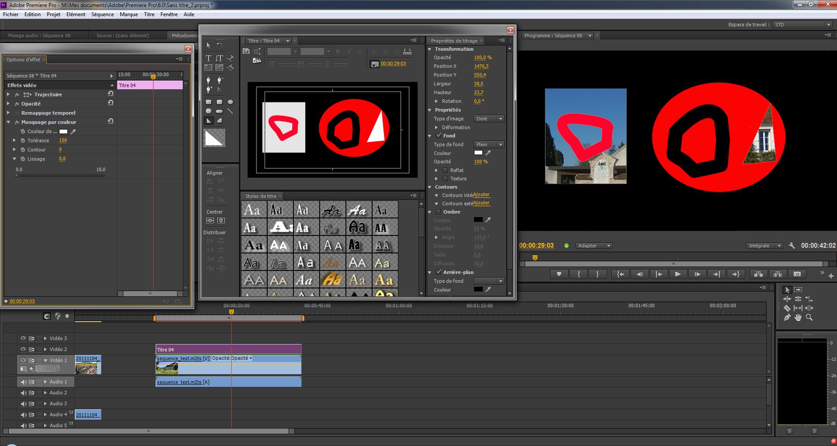The image size is (837, 446).
Task: Open the Fichier menu
Action: click(11, 14)
